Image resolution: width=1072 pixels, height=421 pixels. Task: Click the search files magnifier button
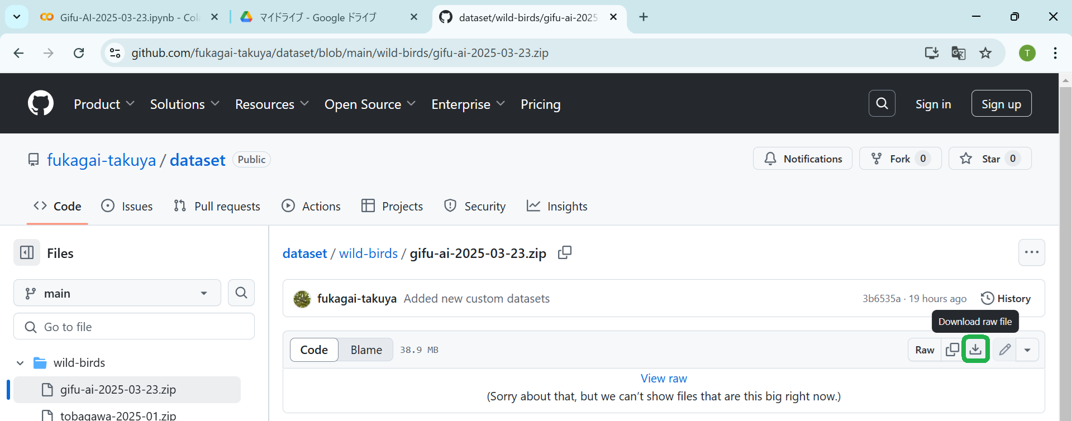pyautogui.click(x=241, y=293)
